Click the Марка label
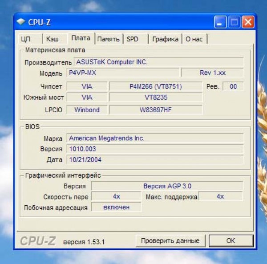Viewport: 267px width, 264px height. [53, 138]
